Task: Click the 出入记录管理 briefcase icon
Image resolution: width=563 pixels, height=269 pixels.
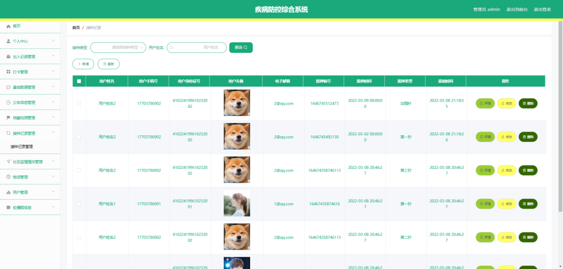Action: pyautogui.click(x=9, y=57)
